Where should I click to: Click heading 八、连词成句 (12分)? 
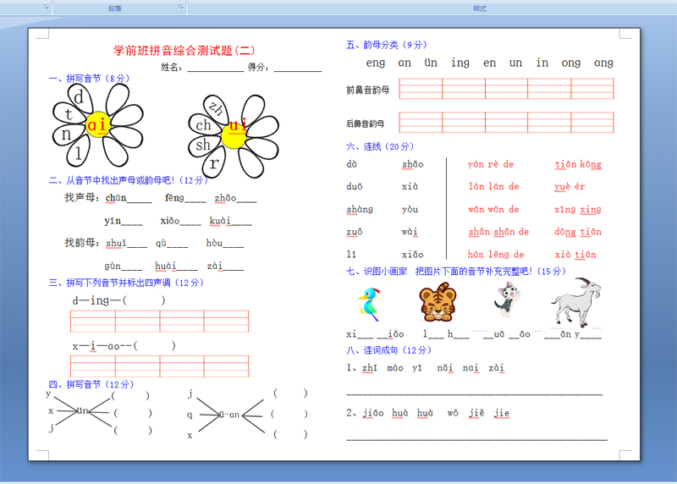[388, 350]
